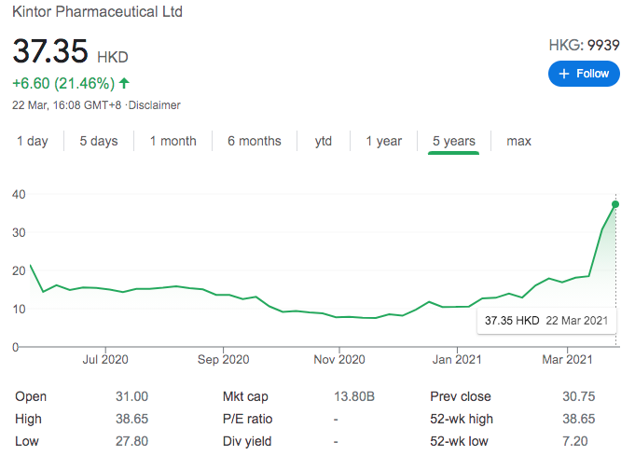Switch to the max range tab
Image resolution: width=635 pixels, height=456 pixels.
[x=518, y=141]
